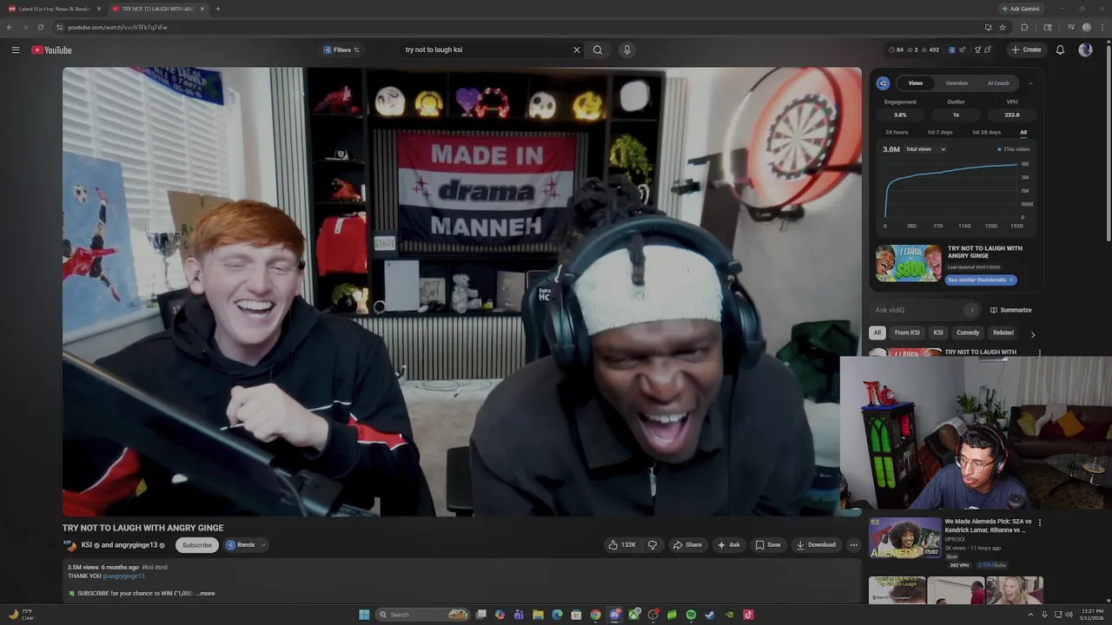This screenshot has height=625, width=1112.
Task: Click the Summarize button
Action: 1010,310
